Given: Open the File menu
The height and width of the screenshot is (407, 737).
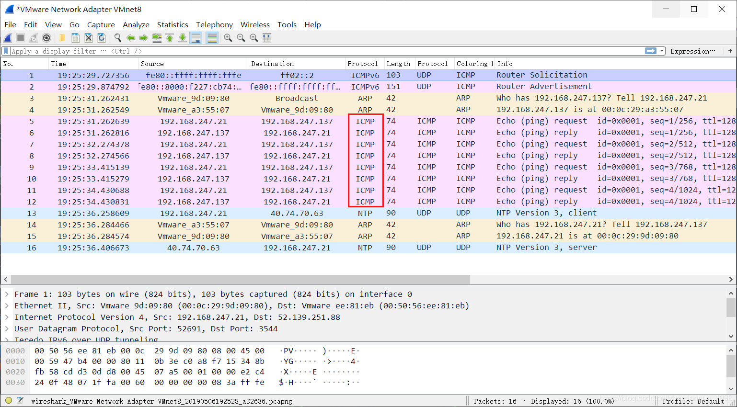Looking at the screenshot, I should (x=10, y=25).
